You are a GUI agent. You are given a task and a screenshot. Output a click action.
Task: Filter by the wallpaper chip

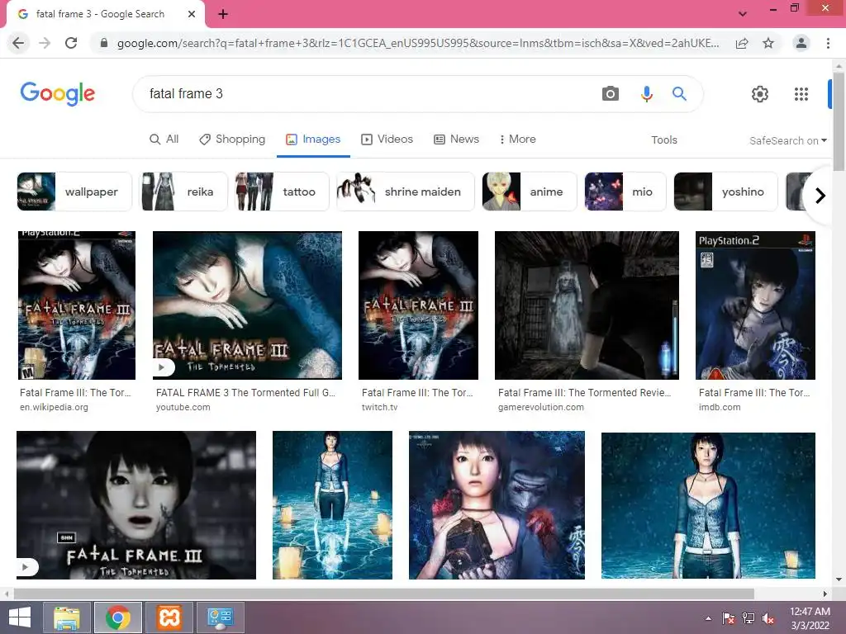tap(74, 192)
